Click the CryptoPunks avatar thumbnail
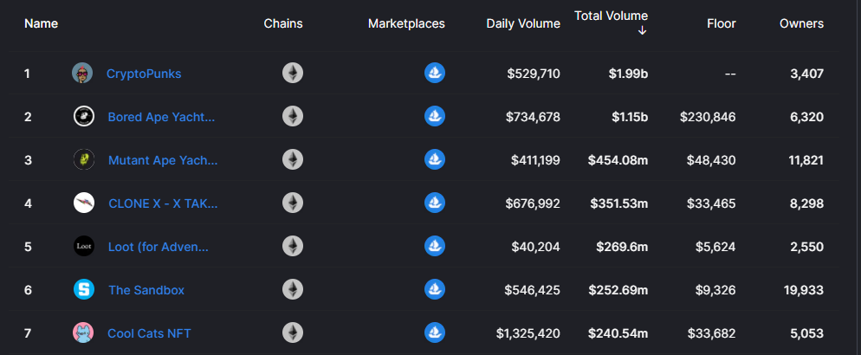The height and width of the screenshot is (355, 861). tap(82, 73)
